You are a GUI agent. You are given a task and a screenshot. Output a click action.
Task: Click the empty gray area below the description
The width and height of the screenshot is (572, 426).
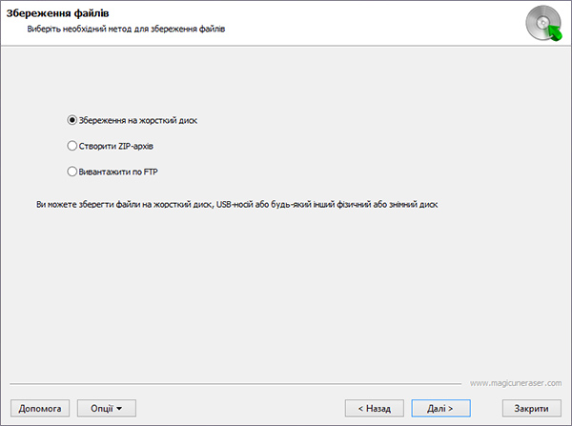point(284,292)
